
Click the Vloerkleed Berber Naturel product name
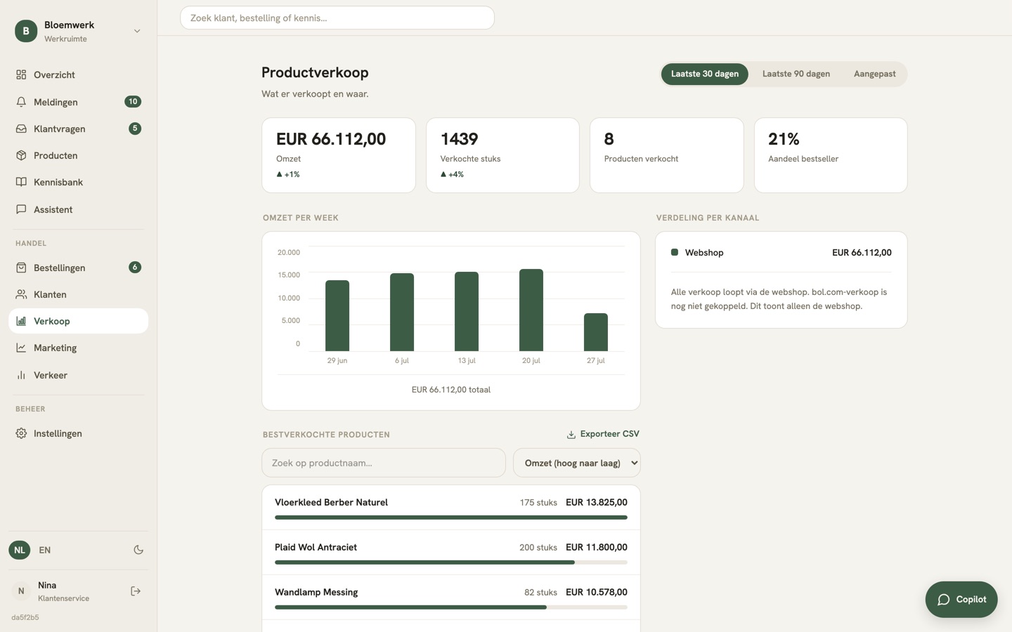pos(331,502)
